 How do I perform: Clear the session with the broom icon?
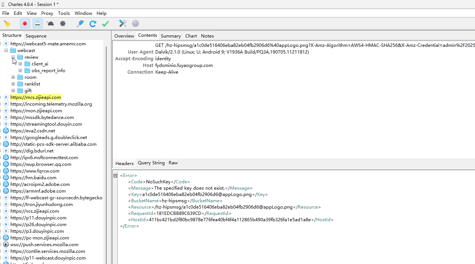coord(7,24)
